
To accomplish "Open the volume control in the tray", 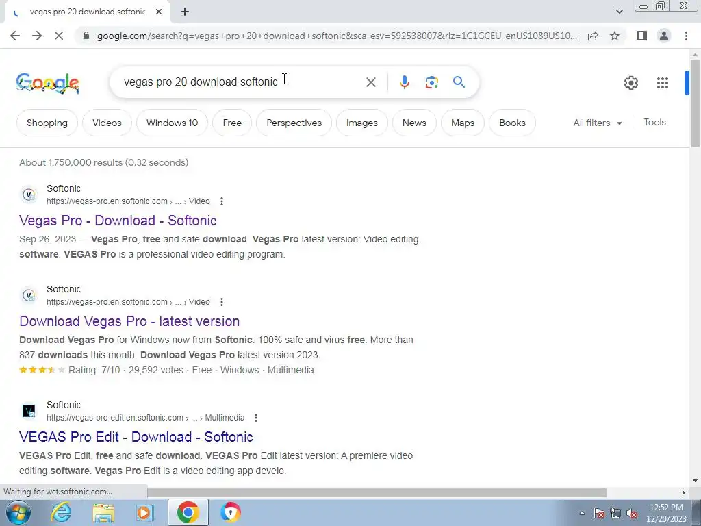I will [x=632, y=513].
